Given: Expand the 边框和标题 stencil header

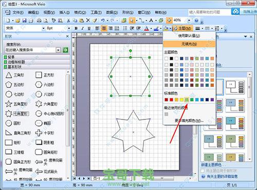Looking at the screenshot, I should coord(36,62).
